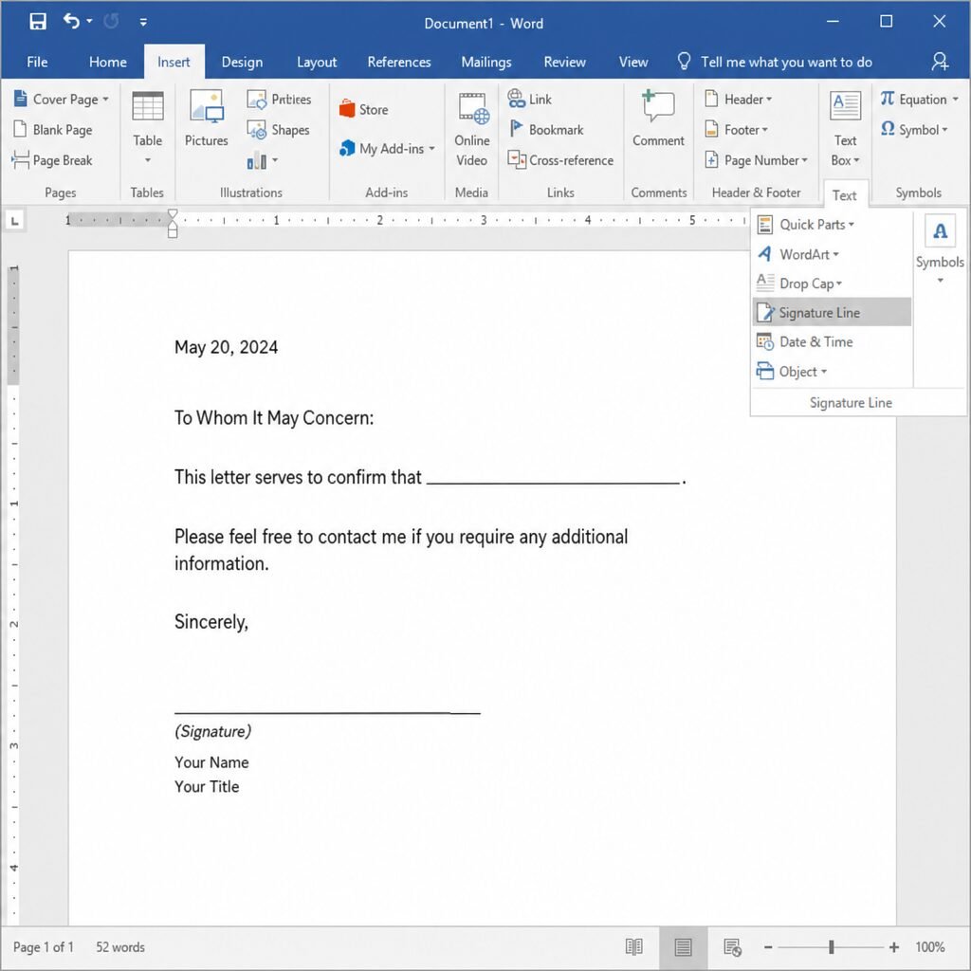Click the tab selector at ruler corner
Viewport: 971px width, 971px height.
(14, 220)
